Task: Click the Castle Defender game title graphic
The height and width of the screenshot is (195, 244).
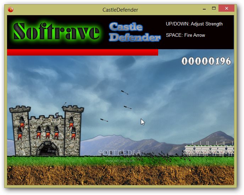Action: pos(135,32)
